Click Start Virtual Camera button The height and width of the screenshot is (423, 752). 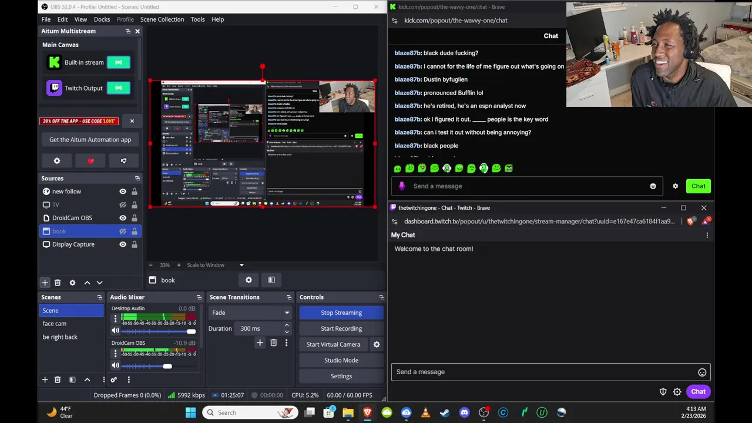click(333, 344)
